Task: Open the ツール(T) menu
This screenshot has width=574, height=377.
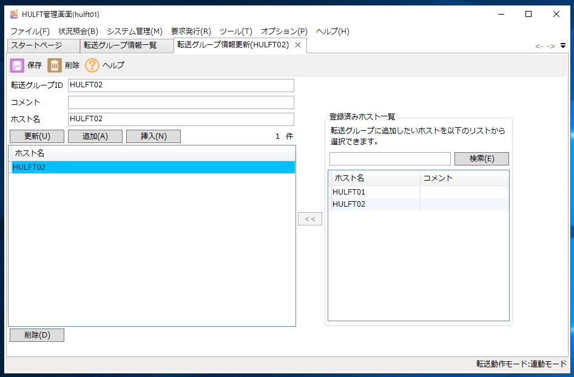Action: coord(236,32)
